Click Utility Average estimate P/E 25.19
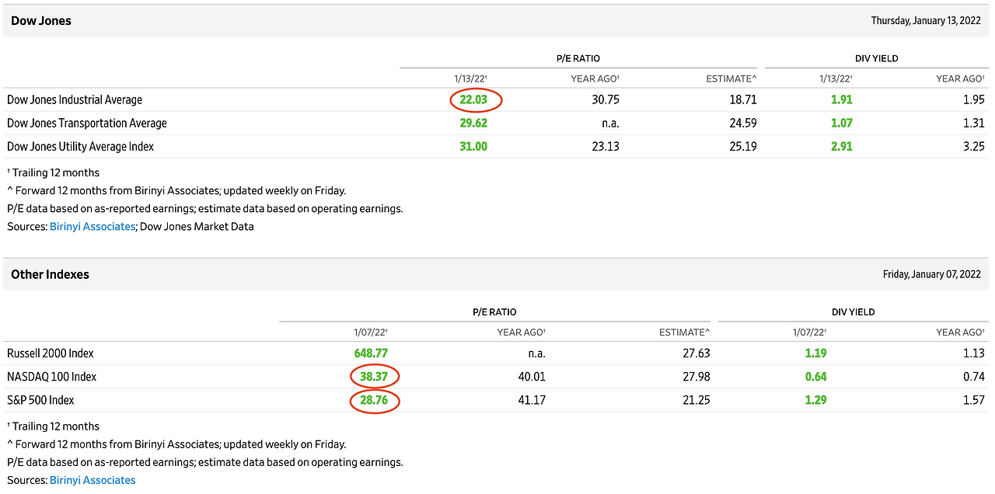The height and width of the screenshot is (494, 995). (x=743, y=146)
